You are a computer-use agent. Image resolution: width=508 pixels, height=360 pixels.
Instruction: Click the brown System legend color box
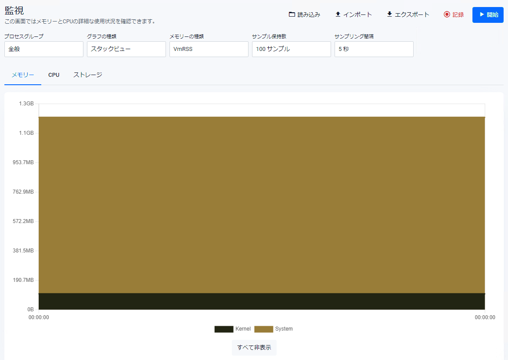tap(263, 329)
